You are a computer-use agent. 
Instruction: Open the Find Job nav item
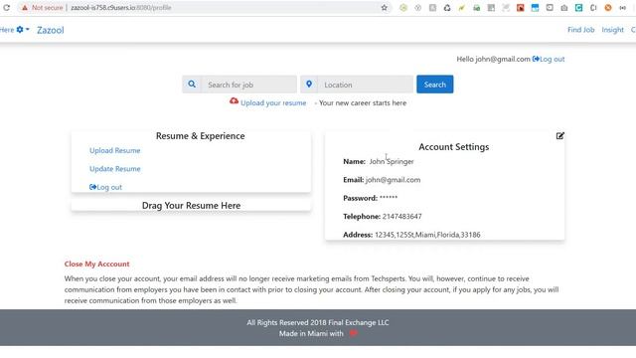pos(580,30)
